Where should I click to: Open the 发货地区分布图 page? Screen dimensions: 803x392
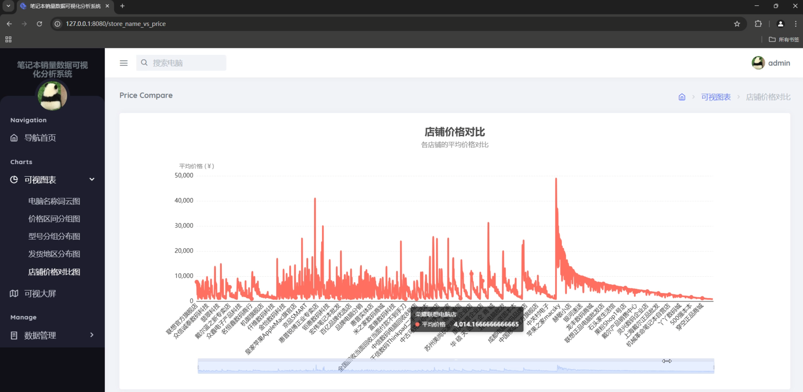click(54, 254)
